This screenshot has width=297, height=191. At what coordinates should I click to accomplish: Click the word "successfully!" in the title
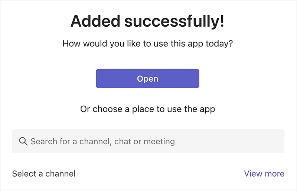[174, 21]
